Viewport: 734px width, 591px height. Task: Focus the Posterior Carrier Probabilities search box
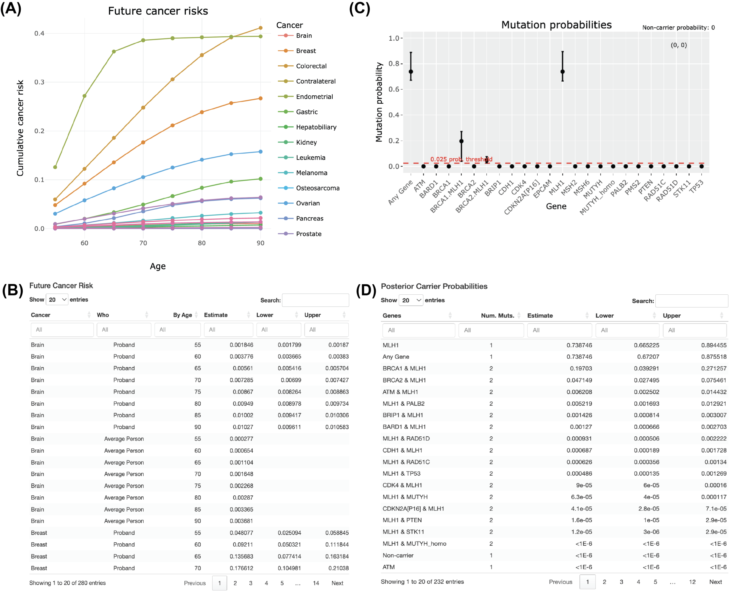[x=691, y=301]
